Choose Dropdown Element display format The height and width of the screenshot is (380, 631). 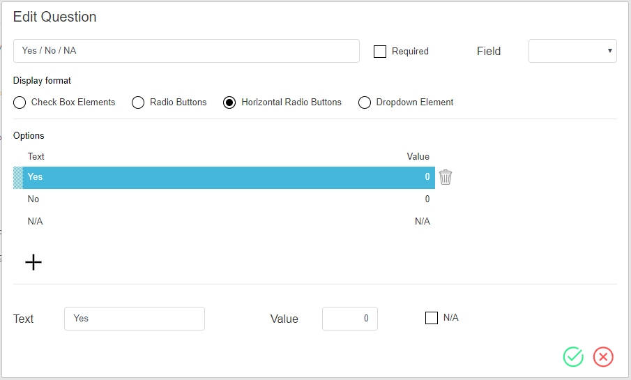click(365, 102)
